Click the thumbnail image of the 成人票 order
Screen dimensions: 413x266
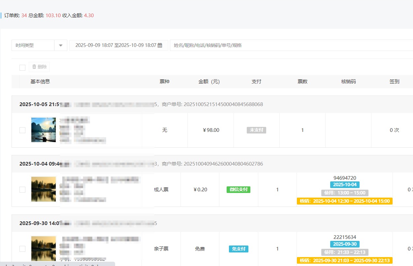(x=44, y=189)
